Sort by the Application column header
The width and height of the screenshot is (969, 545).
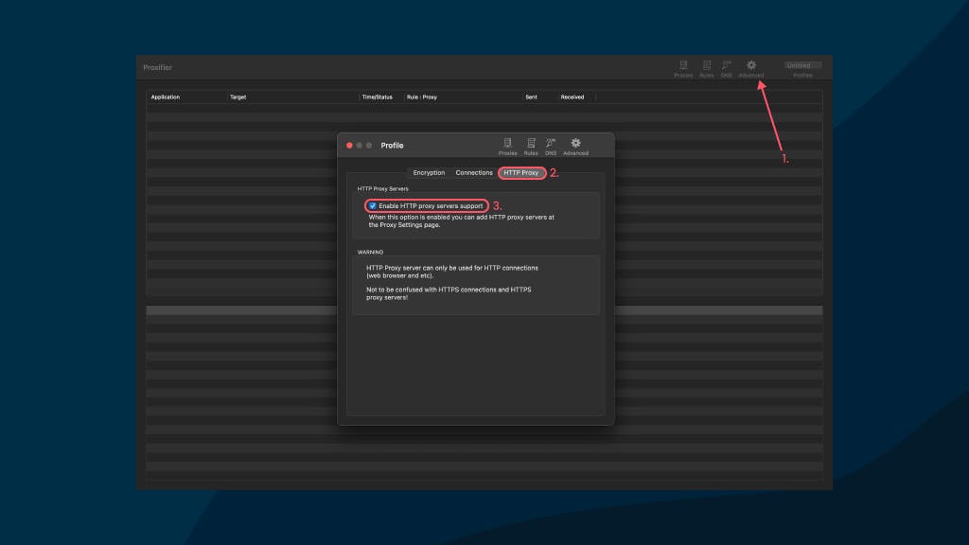pyautogui.click(x=166, y=97)
